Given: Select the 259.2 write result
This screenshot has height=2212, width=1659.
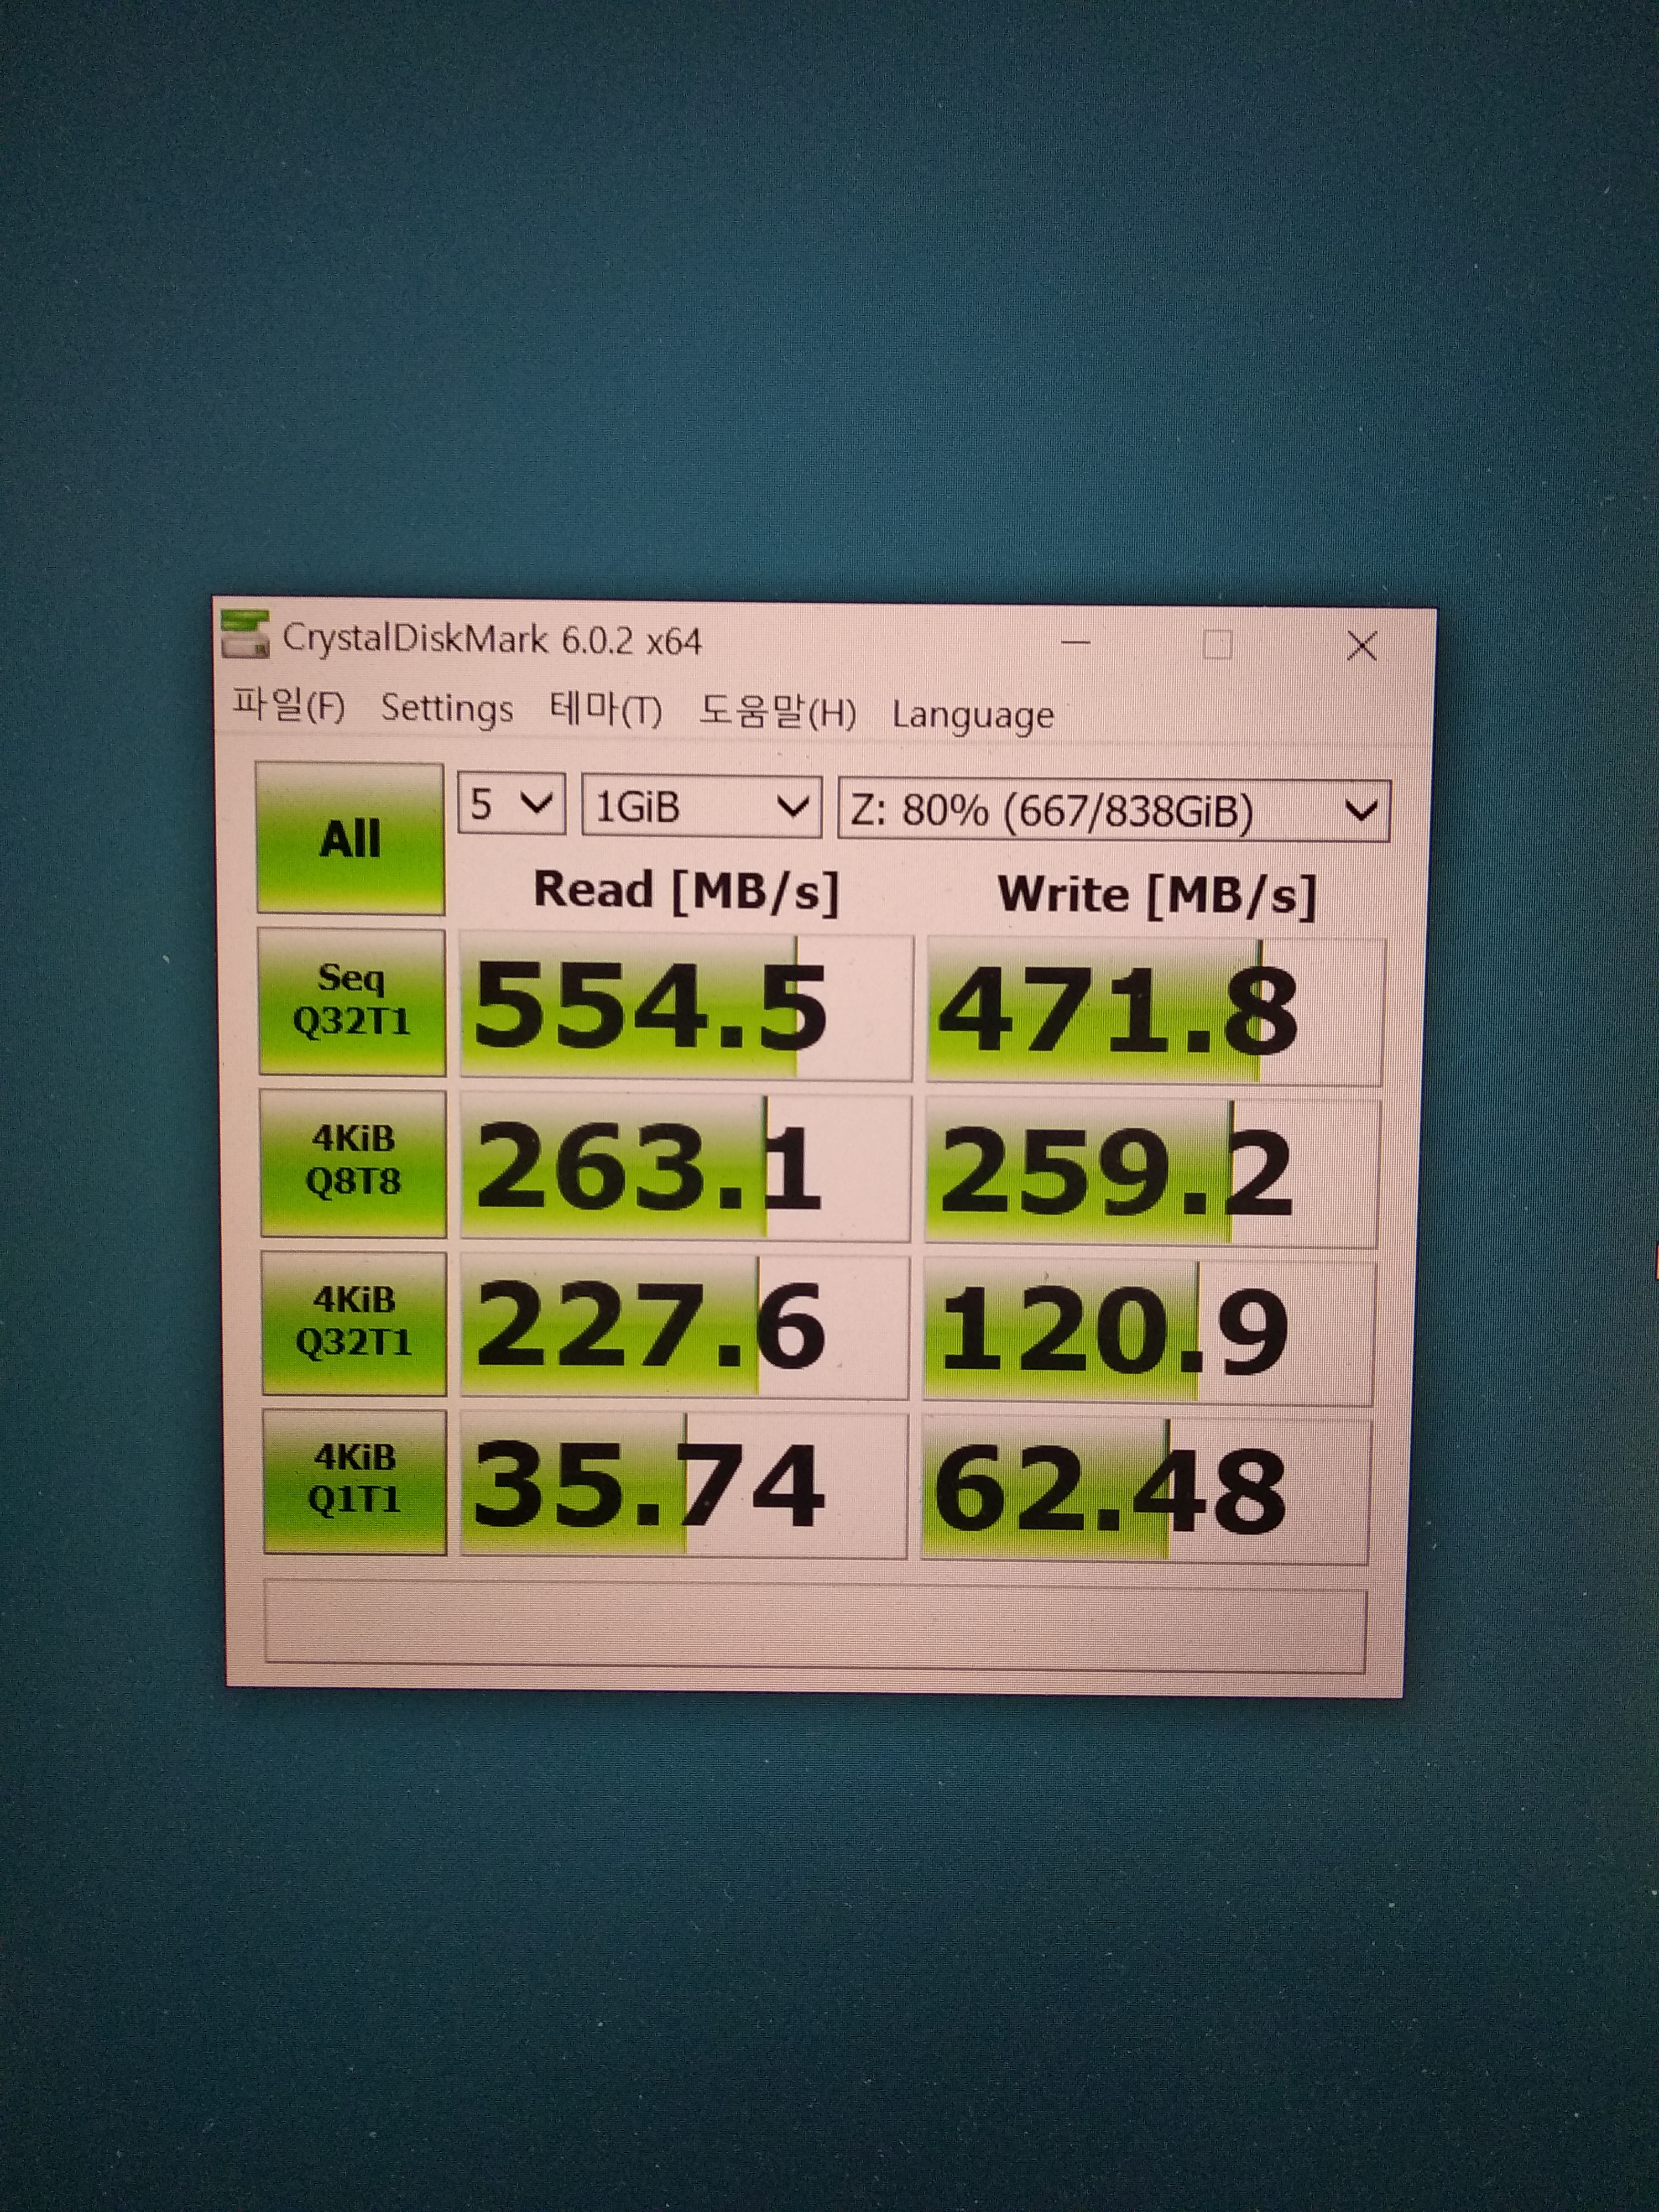Looking at the screenshot, I should [x=1152, y=1173].
